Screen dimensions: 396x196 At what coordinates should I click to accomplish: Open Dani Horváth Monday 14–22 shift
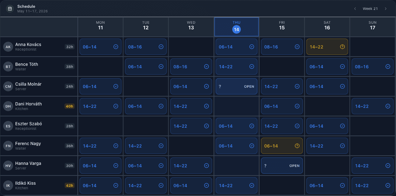pos(100,106)
